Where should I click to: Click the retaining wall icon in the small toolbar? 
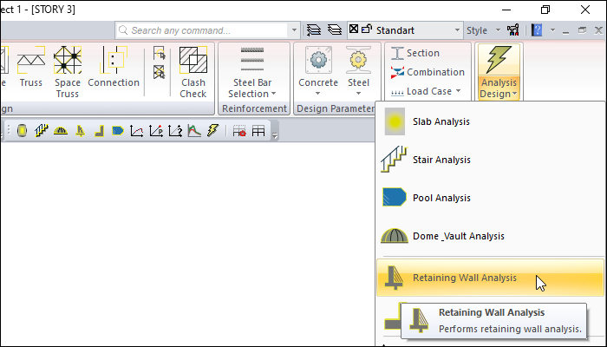[x=81, y=131]
